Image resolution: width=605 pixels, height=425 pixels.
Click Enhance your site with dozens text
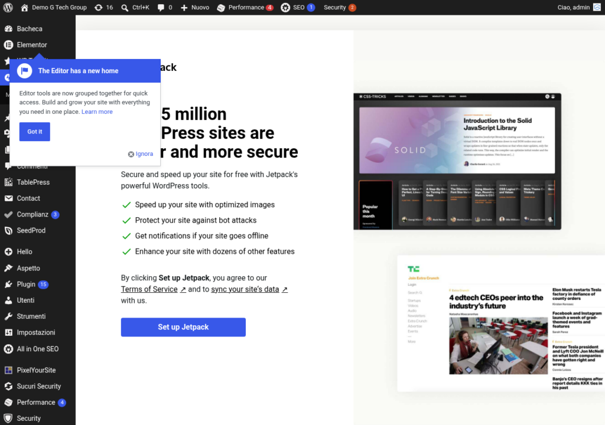[x=214, y=251]
